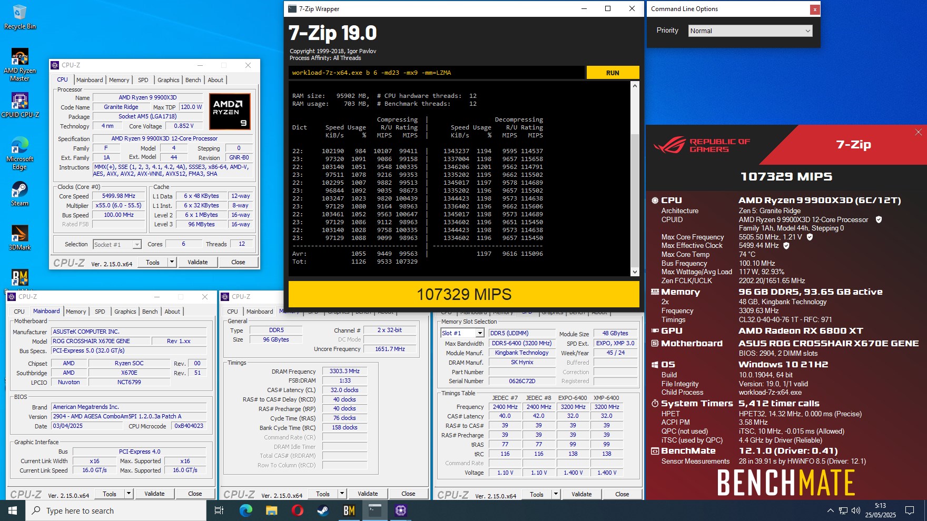The image size is (927, 521).
Task: Click the yellow 107329 MIPS result bar
Action: pyautogui.click(x=464, y=294)
